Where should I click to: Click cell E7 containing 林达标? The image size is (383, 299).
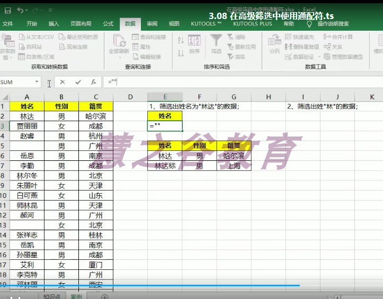[165, 166]
